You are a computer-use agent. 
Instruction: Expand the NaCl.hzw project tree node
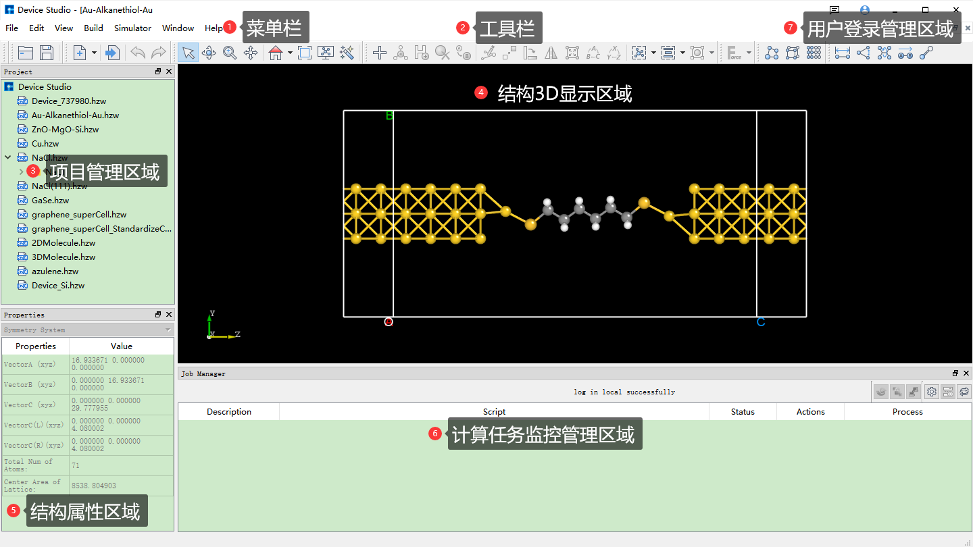point(7,157)
